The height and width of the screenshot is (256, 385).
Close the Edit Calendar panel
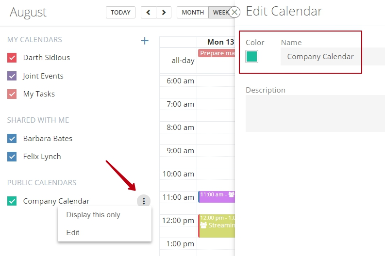pos(234,12)
